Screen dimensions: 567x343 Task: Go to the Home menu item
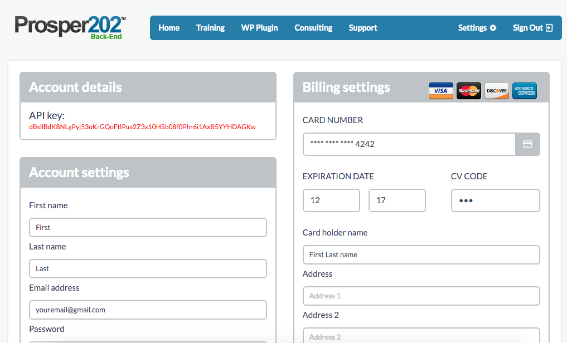(169, 28)
